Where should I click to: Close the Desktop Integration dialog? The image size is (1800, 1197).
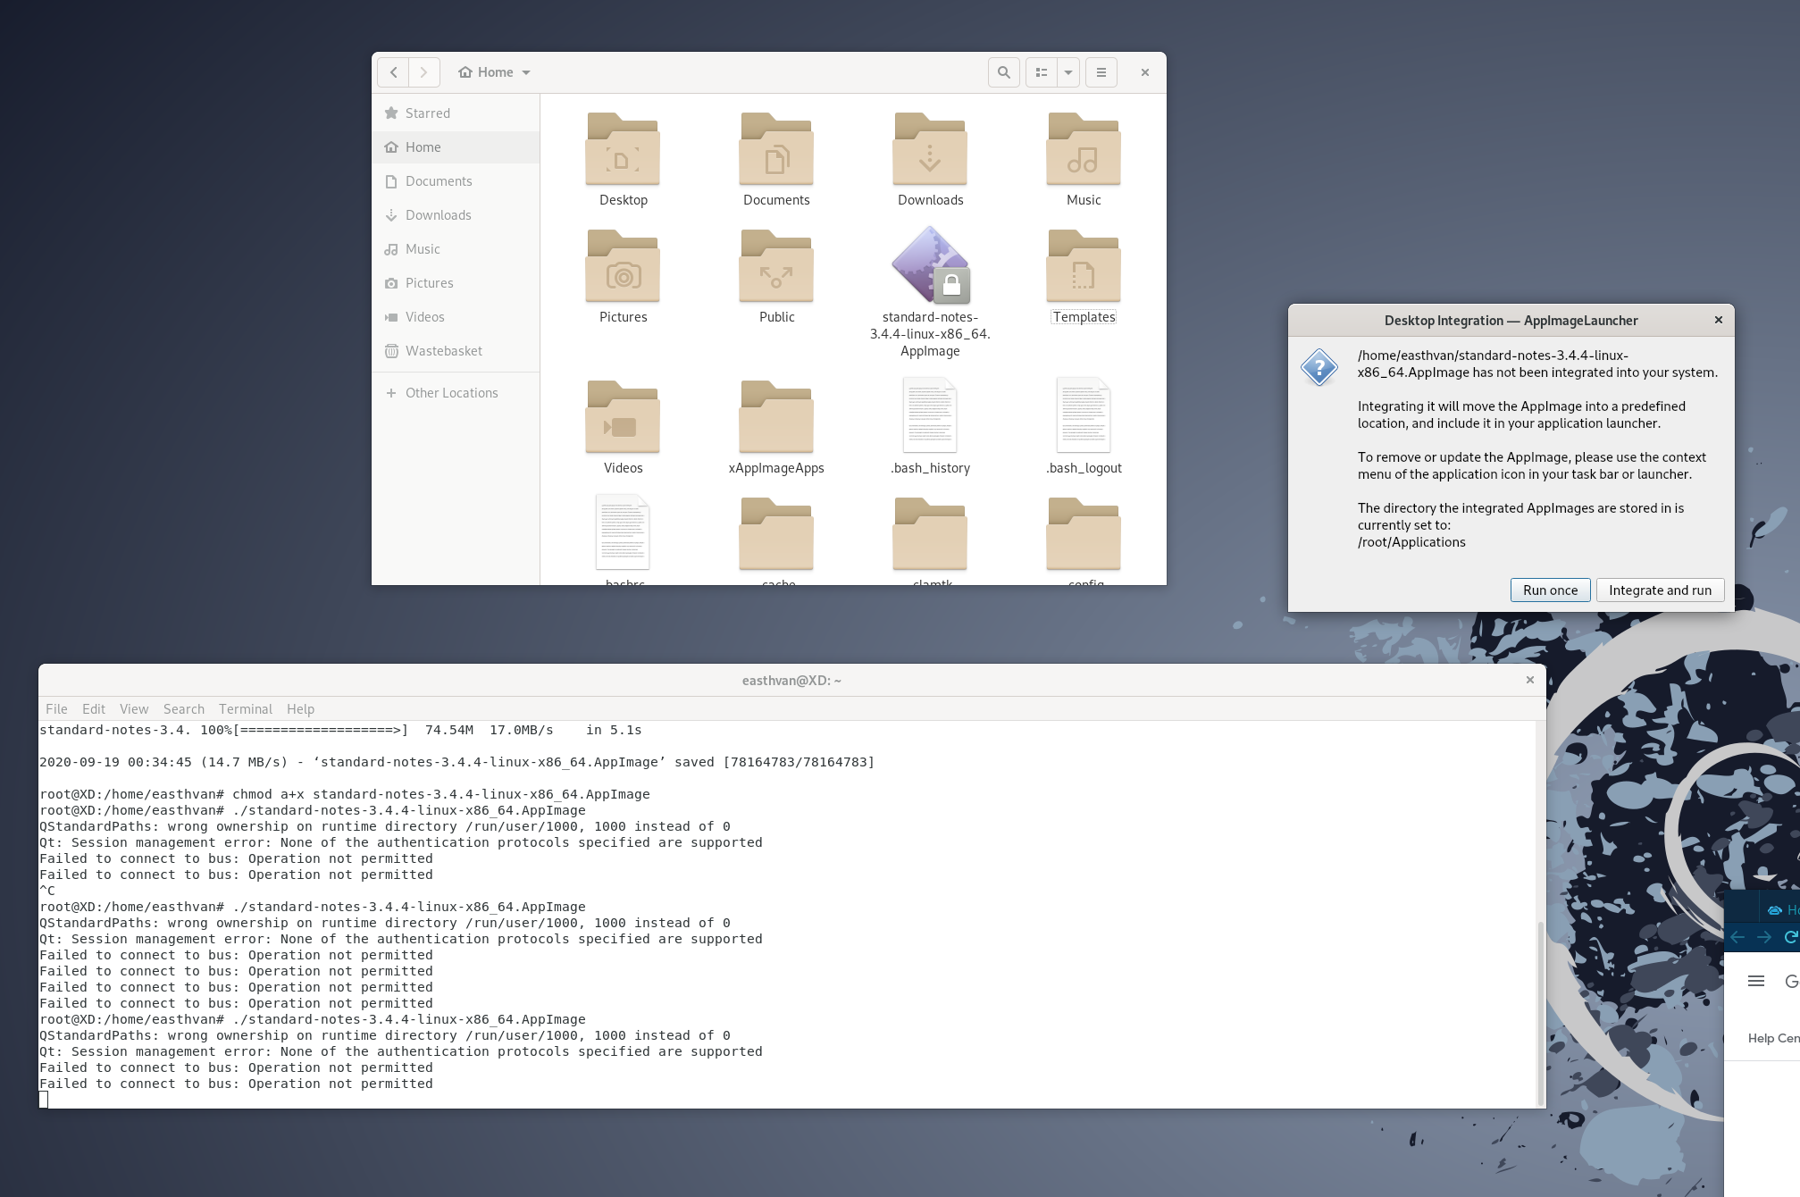pyautogui.click(x=1718, y=320)
